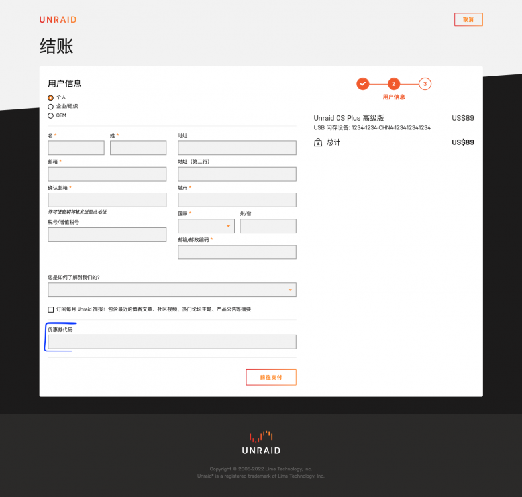Click the Unraid OS Plus 高级版 product name
Screen dimensions: 522x497
(x=348, y=118)
